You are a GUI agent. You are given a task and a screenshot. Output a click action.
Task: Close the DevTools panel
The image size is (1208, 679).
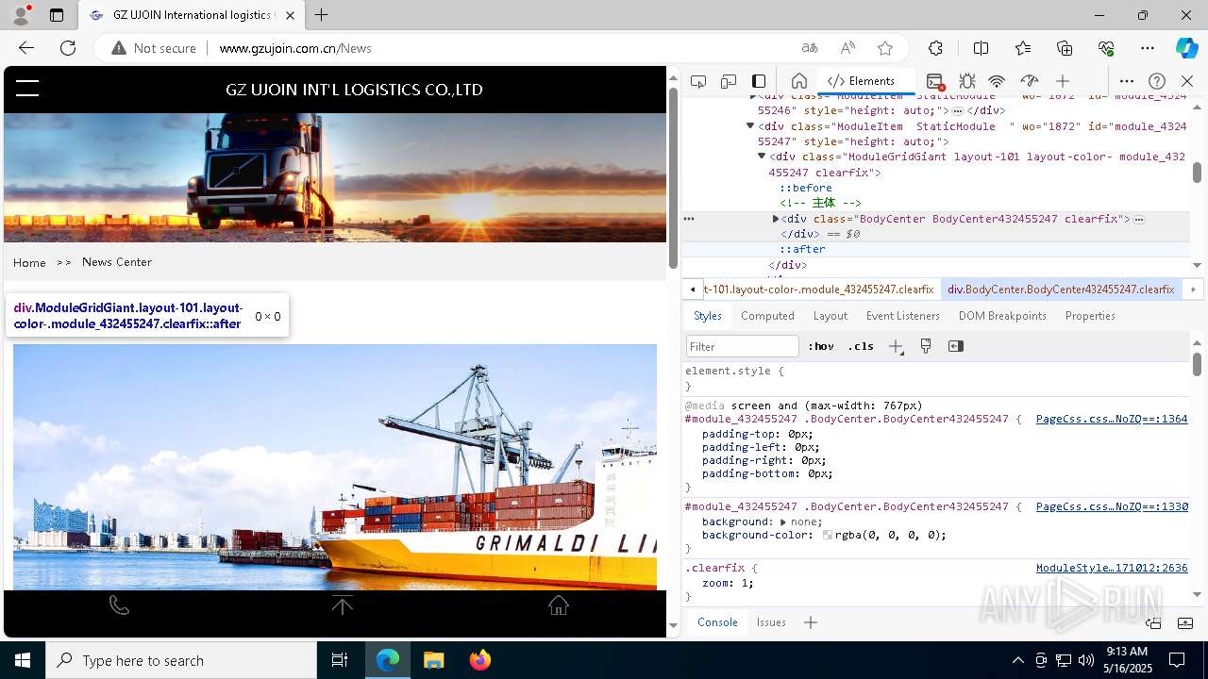(1187, 81)
